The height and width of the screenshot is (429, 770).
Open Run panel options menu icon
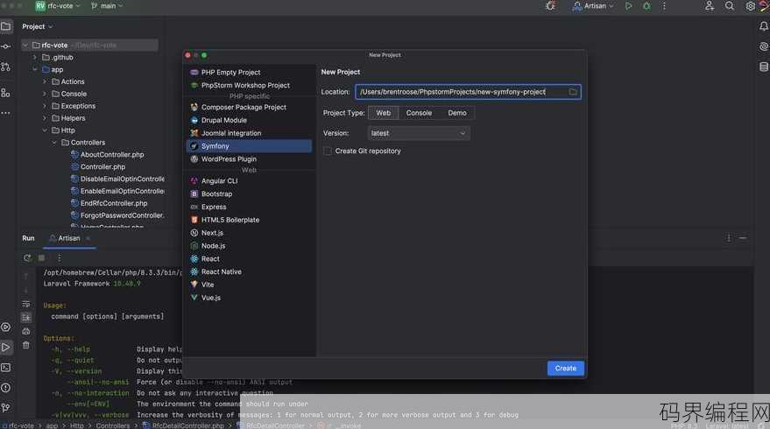pyautogui.click(x=728, y=238)
